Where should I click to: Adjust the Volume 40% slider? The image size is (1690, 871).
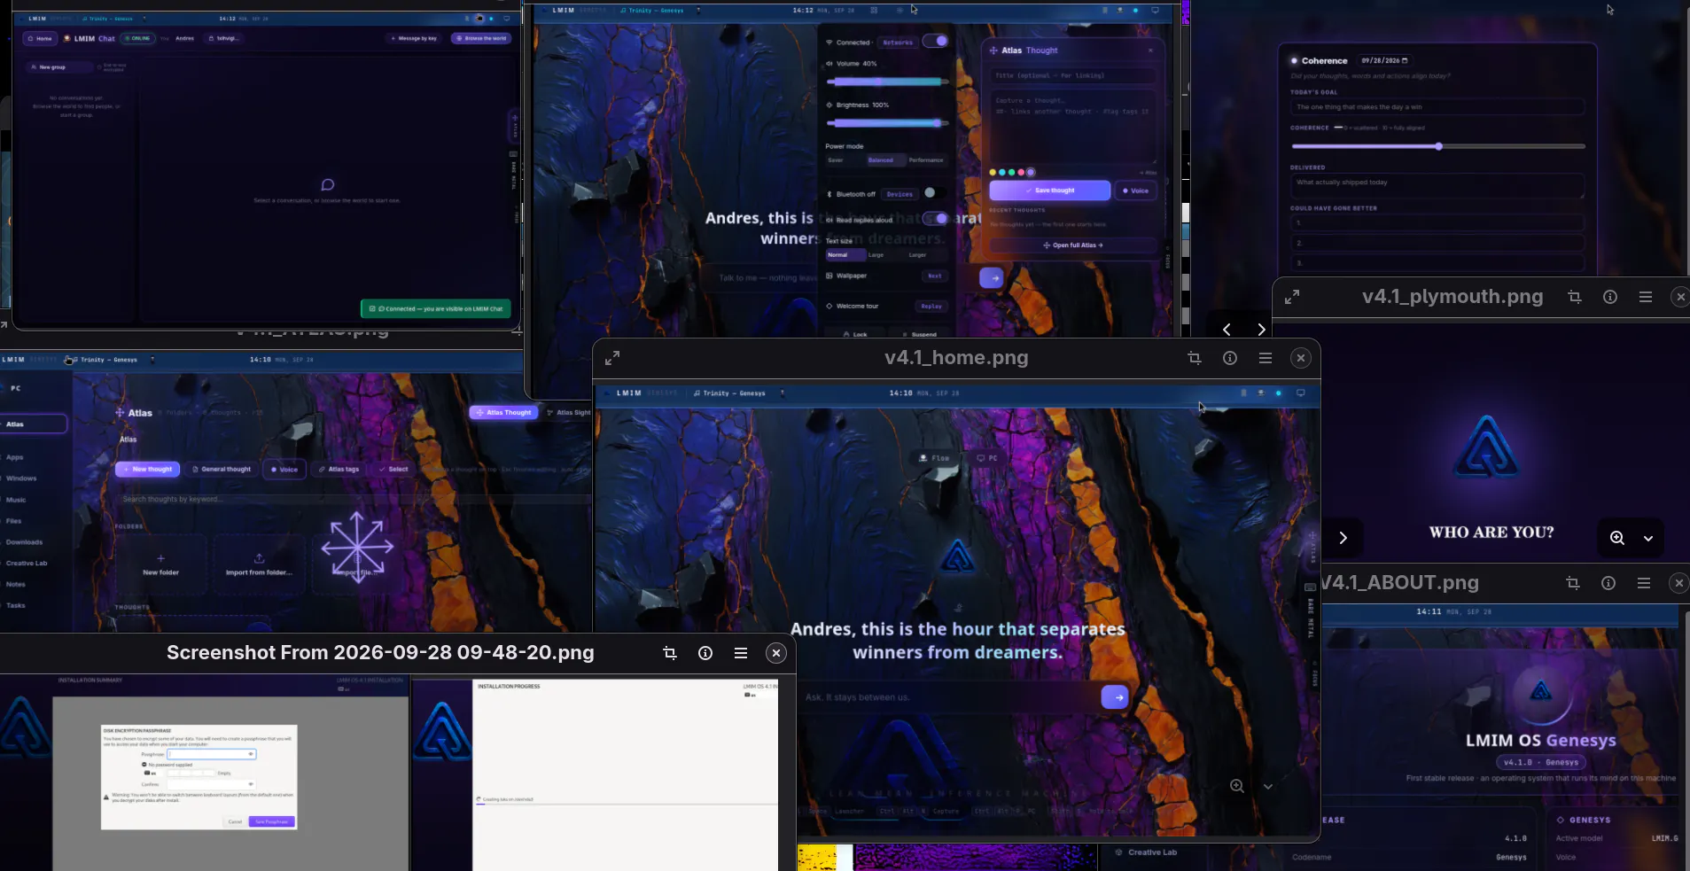pyautogui.click(x=887, y=82)
